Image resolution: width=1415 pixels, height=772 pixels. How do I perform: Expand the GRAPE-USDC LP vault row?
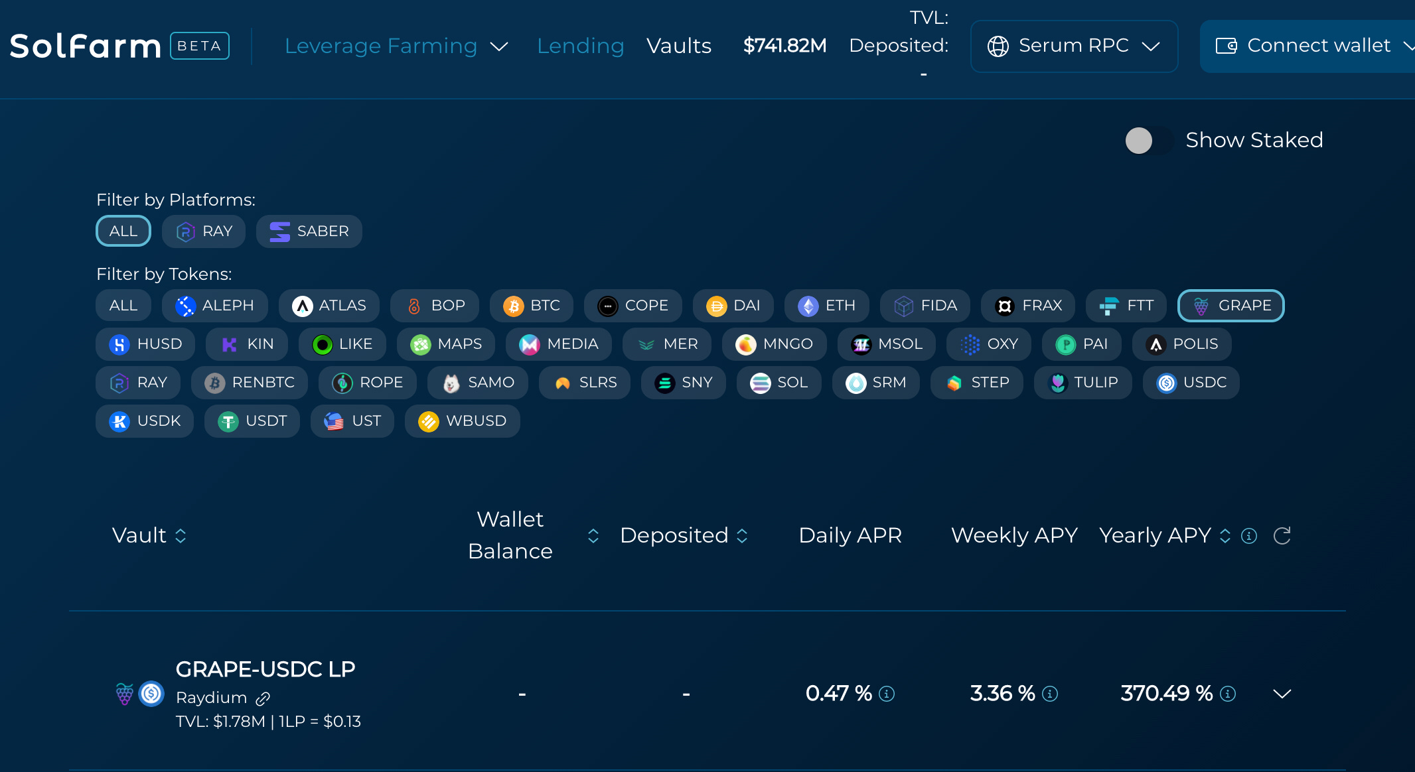1282,694
